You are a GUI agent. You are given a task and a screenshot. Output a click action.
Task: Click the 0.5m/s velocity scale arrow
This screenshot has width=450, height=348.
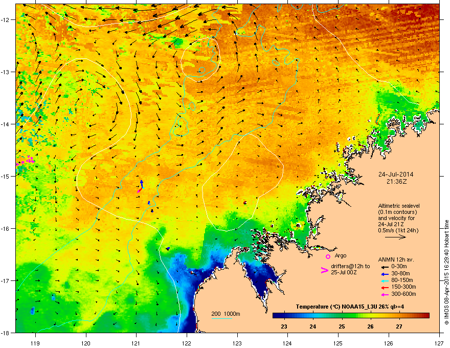395,237
